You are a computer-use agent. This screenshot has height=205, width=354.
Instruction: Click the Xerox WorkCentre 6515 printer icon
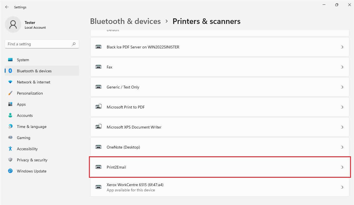pyautogui.click(x=98, y=187)
